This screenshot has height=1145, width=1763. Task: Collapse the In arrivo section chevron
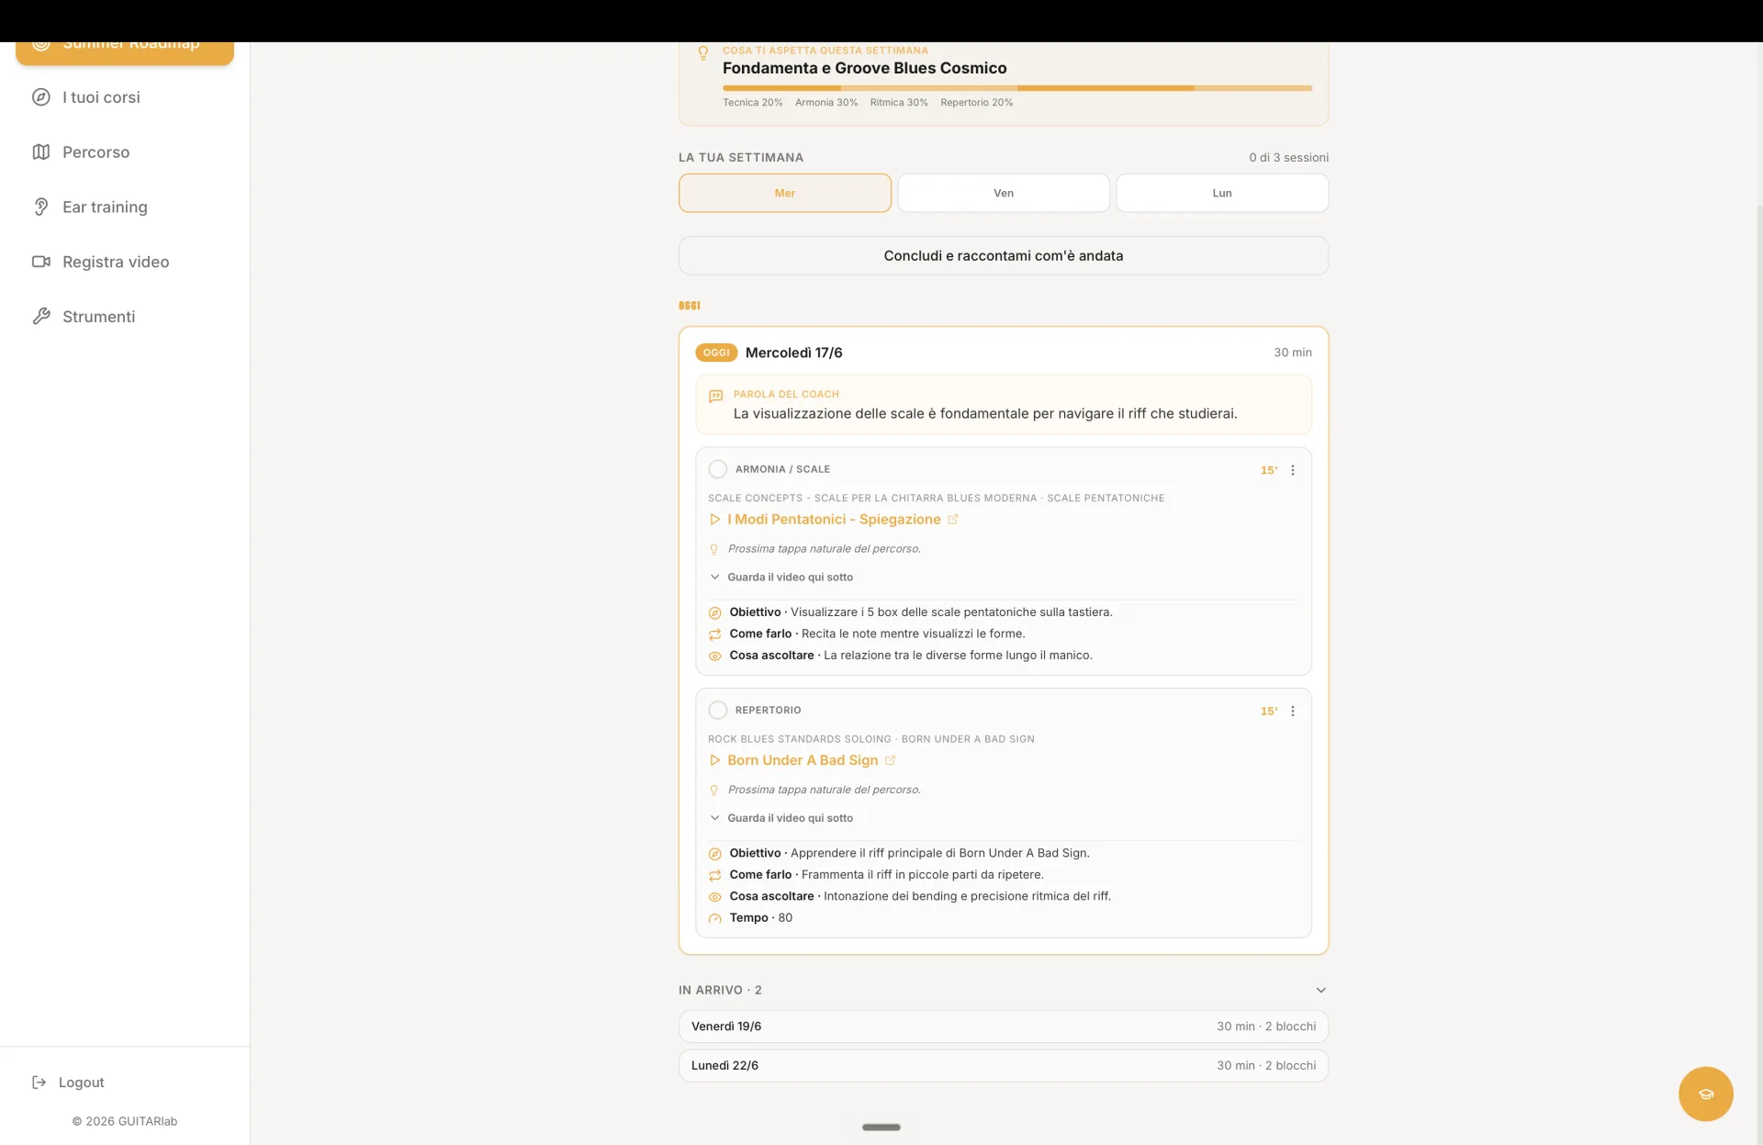[x=1320, y=990]
